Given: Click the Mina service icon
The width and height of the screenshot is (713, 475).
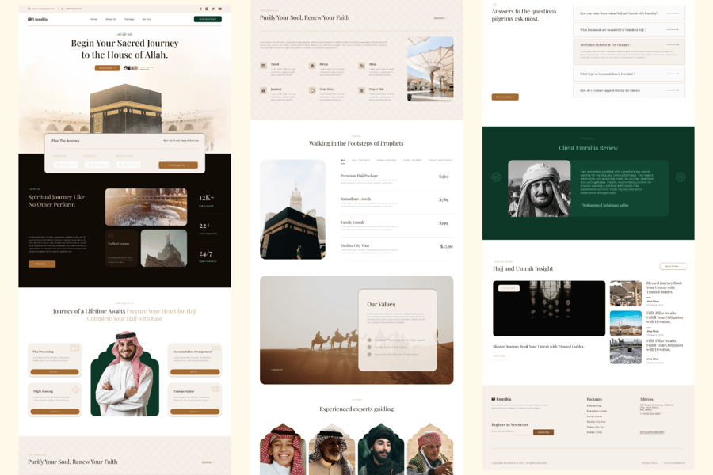Looking at the screenshot, I should pyautogui.click(x=361, y=66).
